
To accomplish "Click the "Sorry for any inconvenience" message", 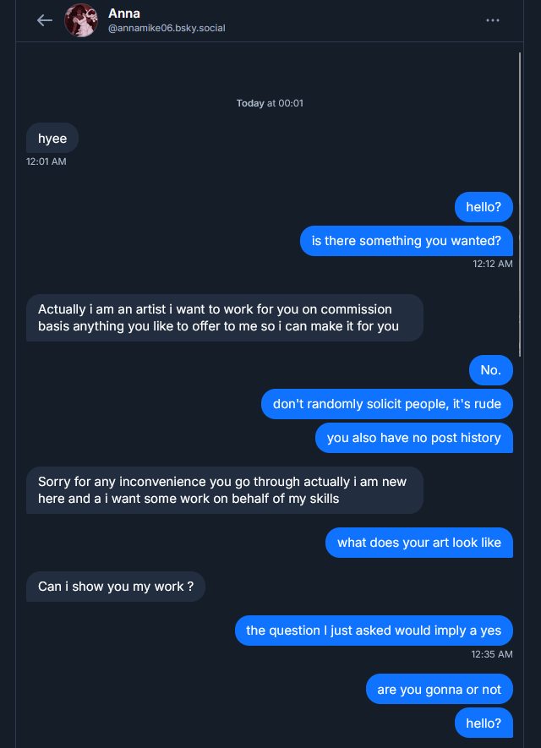I will (x=224, y=490).
